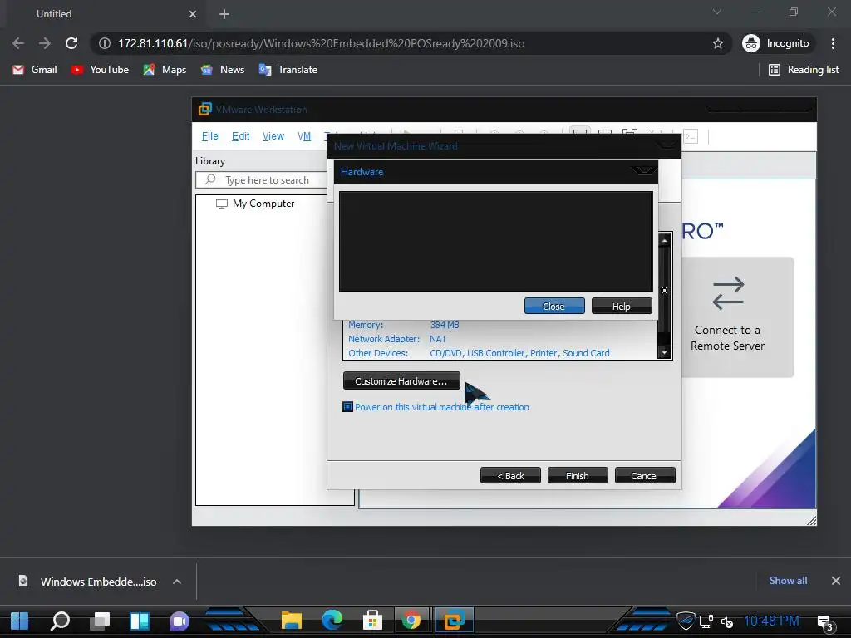Open the clock showing 10:48 PM

pos(771,621)
